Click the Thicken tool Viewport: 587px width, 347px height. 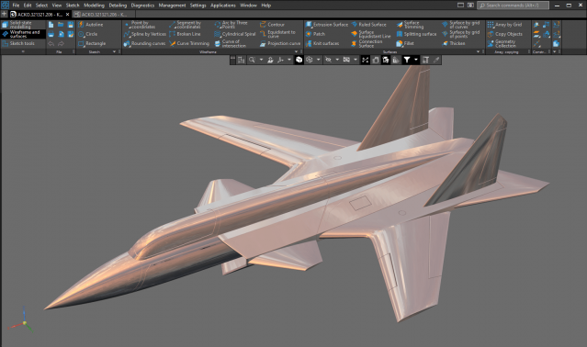(x=454, y=43)
